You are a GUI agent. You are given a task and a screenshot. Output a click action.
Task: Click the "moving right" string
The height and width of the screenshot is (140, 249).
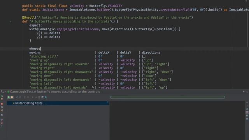[x=42, y=68]
